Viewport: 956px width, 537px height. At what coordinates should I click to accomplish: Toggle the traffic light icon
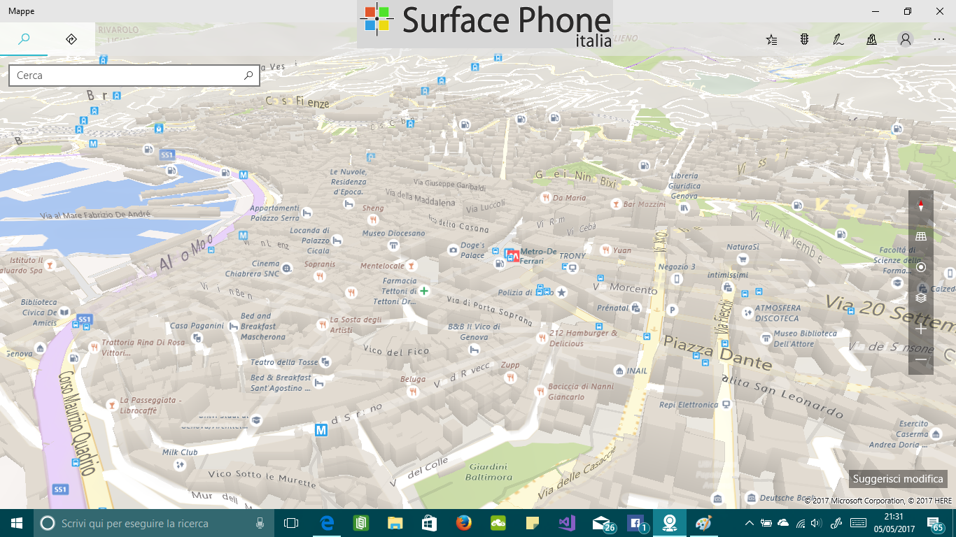pyautogui.click(x=805, y=40)
